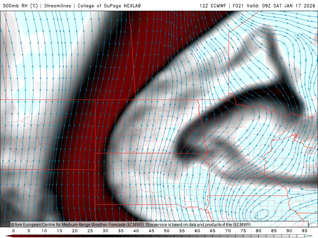The height and width of the screenshot is (238, 318).
Task: Click the "12Z ECMWF" model run label
Action: coord(213,6)
